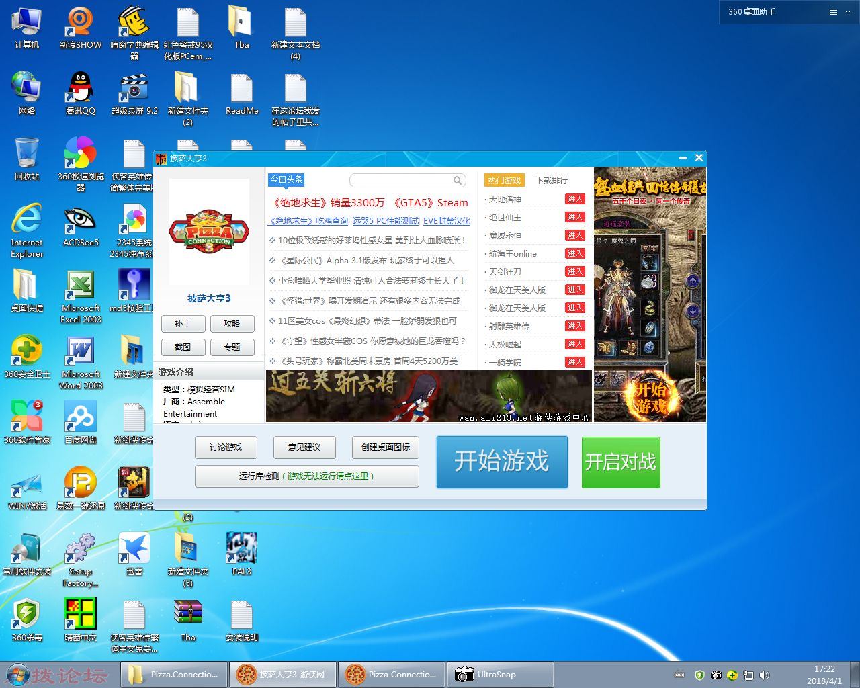Screen dimensions: 860x688
Task: Click 进入 next to 太极崛起
Action: coord(575,344)
